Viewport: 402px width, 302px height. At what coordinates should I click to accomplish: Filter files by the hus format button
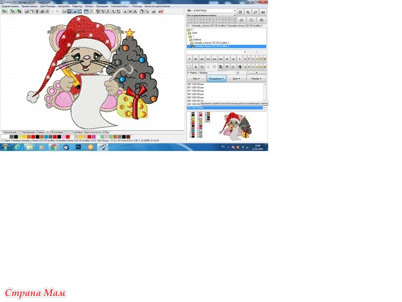tap(208, 59)
